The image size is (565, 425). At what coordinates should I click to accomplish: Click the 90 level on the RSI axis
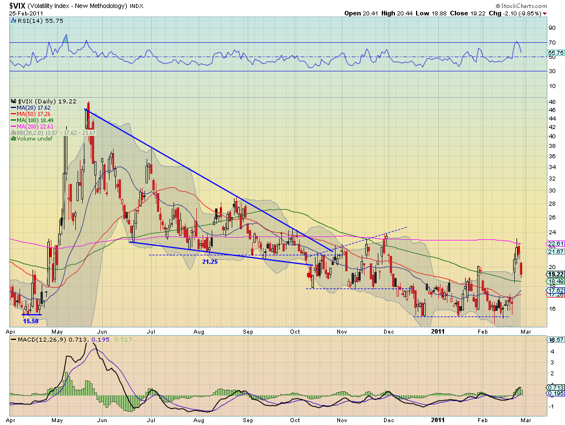tap(552, 28)
